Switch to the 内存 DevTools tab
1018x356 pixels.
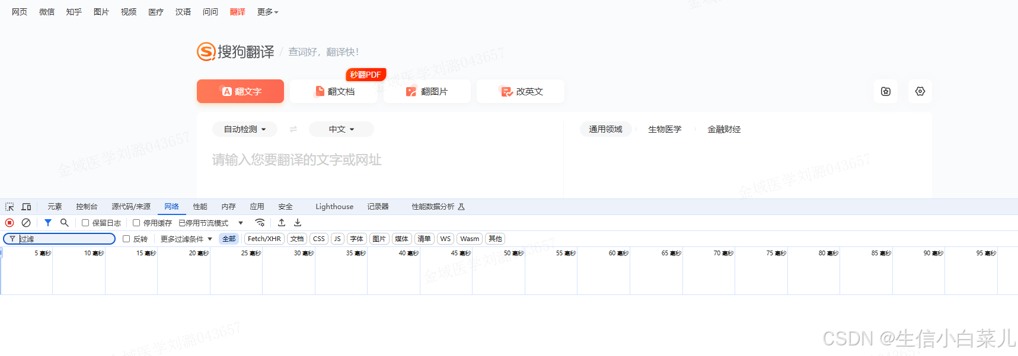[x=228, y=207]
